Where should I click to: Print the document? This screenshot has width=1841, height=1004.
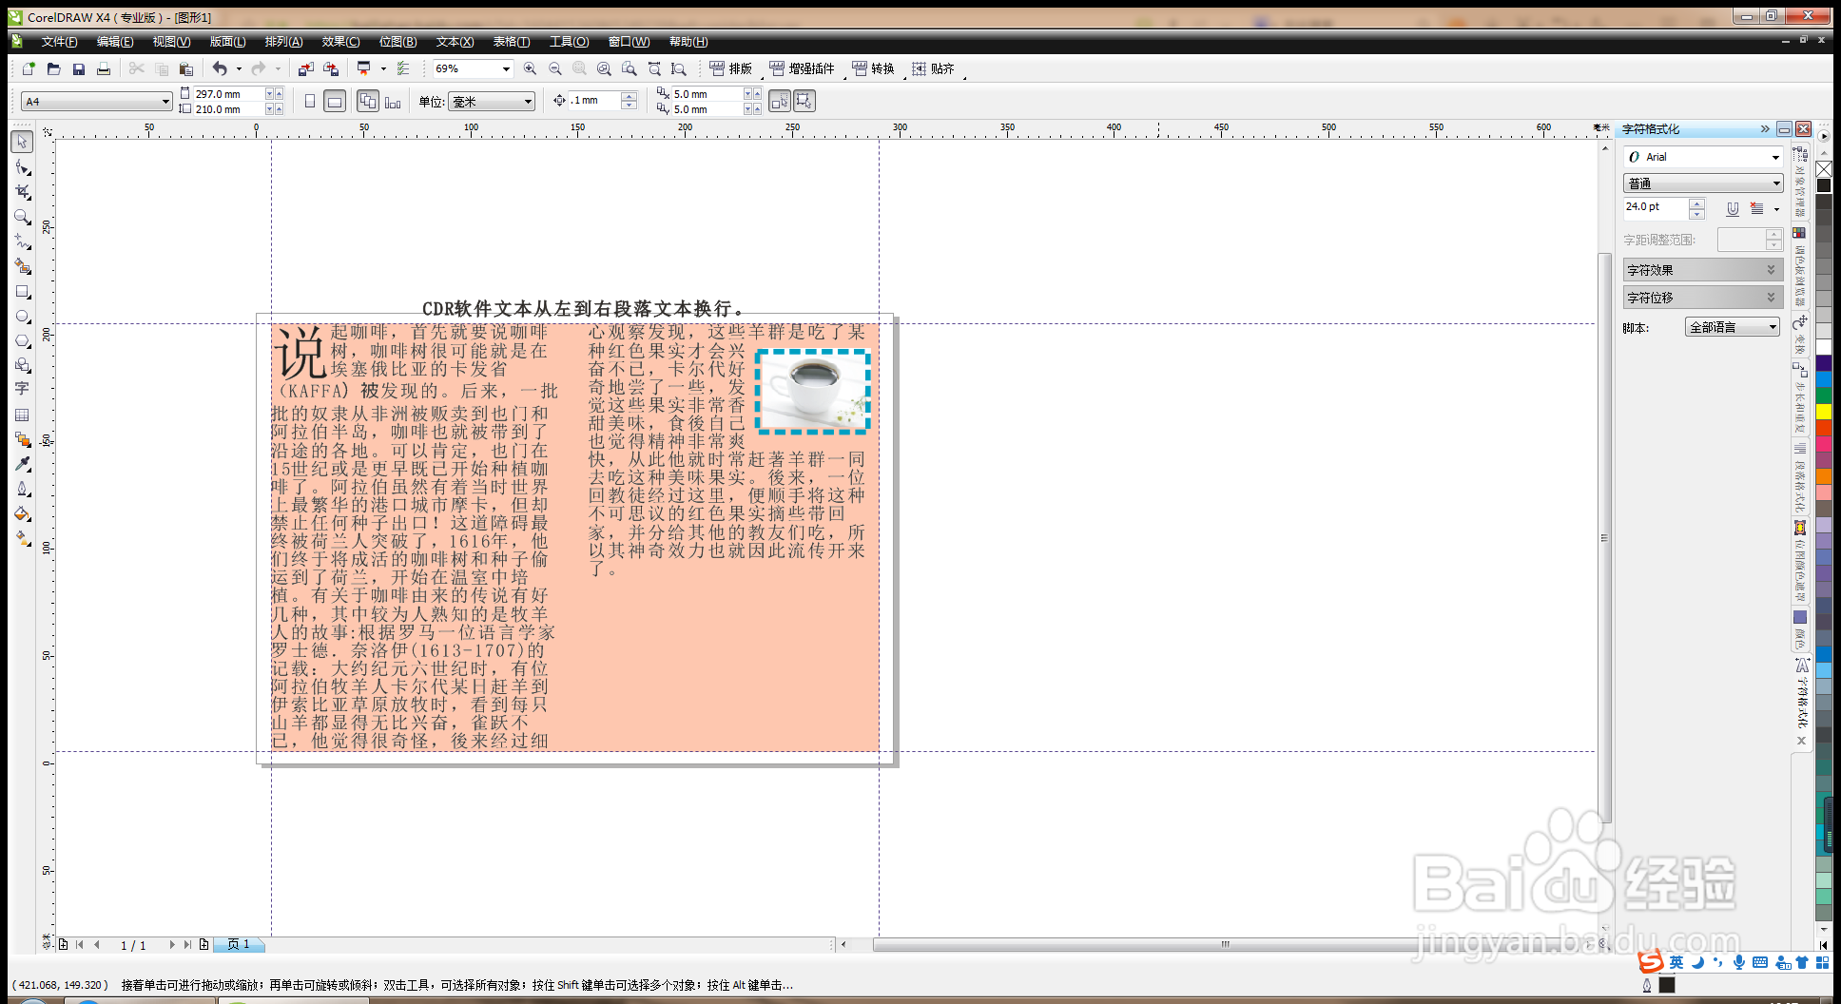pos(104,68)
